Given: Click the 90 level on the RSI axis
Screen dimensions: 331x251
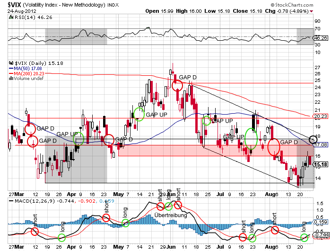Looking at the screenshot, I should pyautogui.click(x=317, y=21).
